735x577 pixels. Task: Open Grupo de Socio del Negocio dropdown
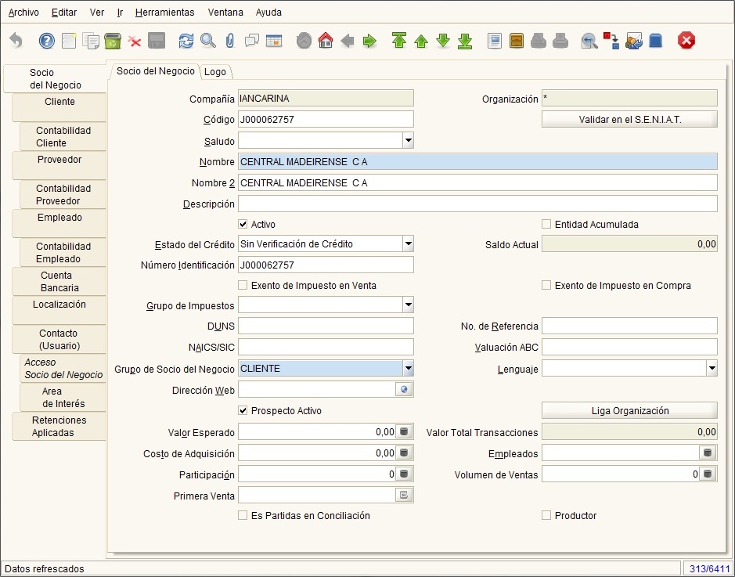(409, 369)
